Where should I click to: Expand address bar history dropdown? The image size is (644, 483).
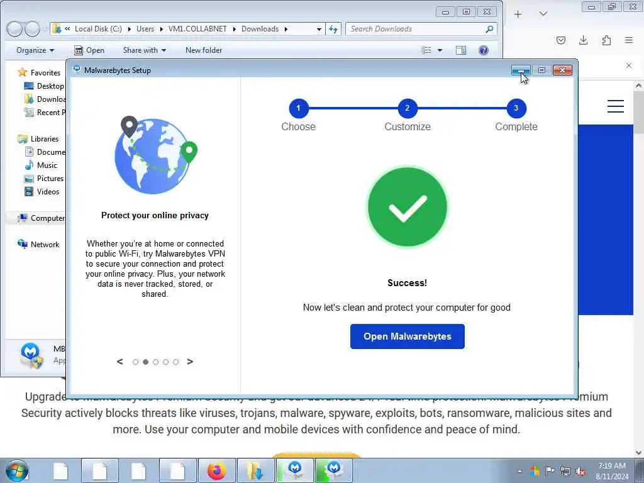[319, 29]
